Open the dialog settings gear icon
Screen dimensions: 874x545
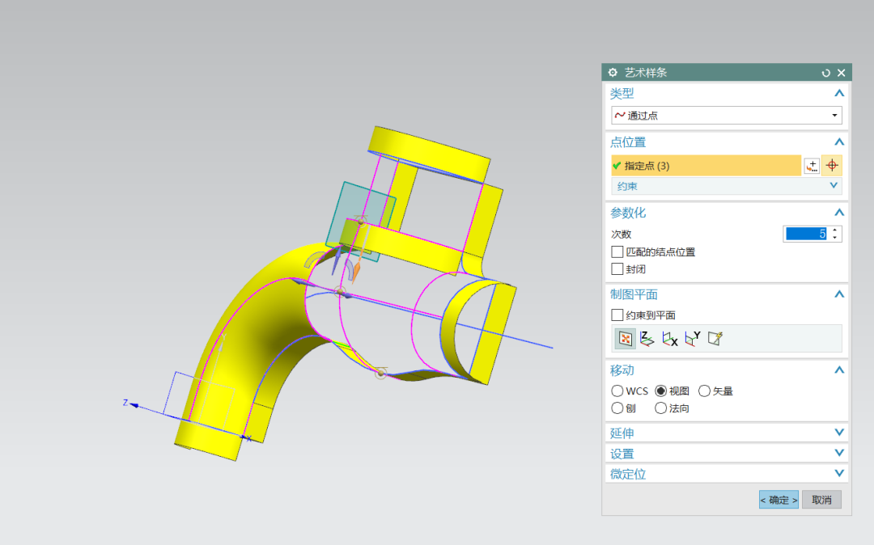tap(613, 72)
